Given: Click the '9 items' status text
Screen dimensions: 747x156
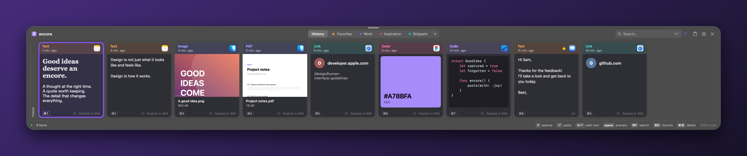Looking at the screenshot, I should [x=41, y=125].
